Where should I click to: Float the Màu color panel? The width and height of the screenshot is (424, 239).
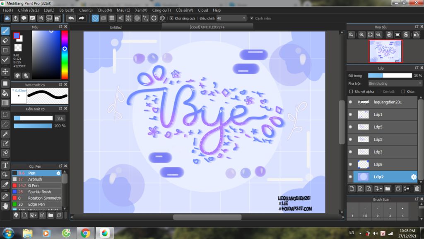pyautogui.click(x=60, y=27)
